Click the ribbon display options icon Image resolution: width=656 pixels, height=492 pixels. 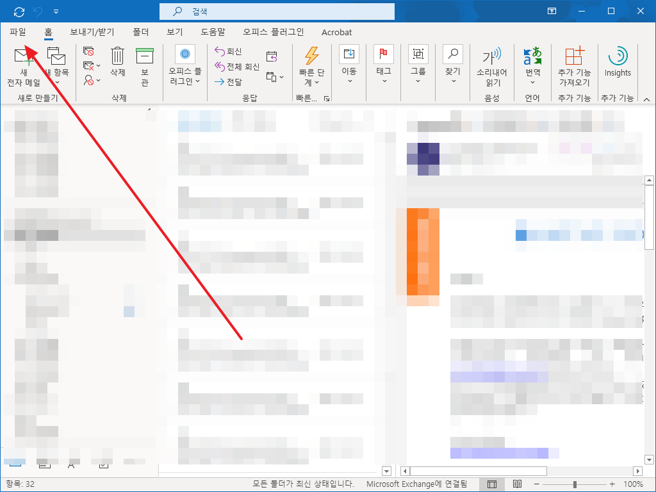[552, 12]
